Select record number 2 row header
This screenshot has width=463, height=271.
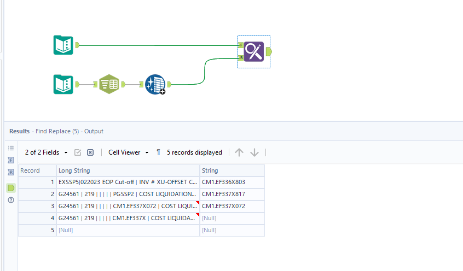[x=37, y=194]
